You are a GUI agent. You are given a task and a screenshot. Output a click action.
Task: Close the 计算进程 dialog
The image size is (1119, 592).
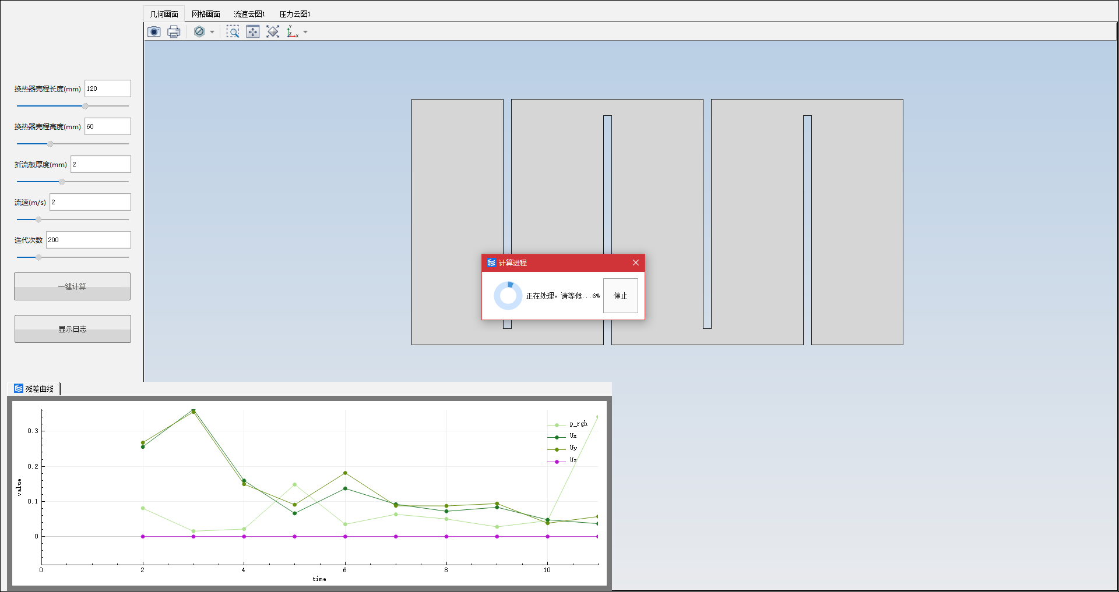pyautogui.click(x=636, y=263)
